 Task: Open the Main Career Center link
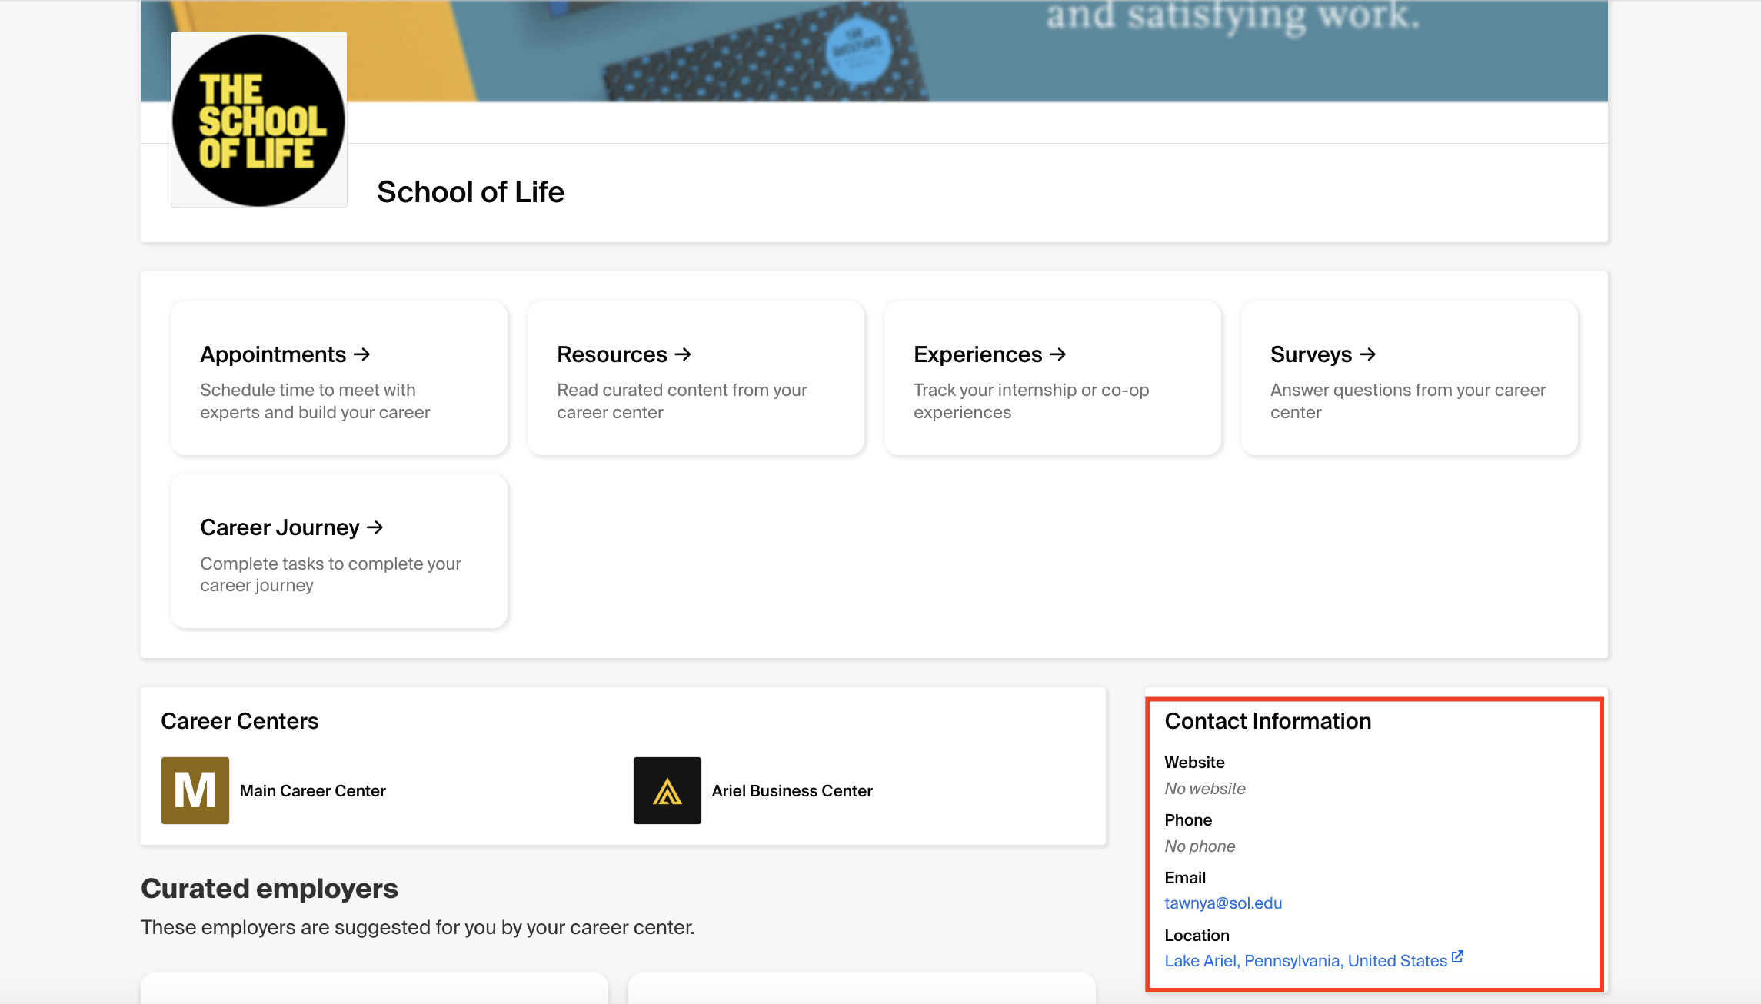click(x=312, y=790)
